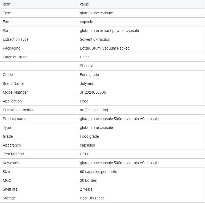The image size is (205, 203).
Task: Click model number JH2024050605
Action: [93, 92]
